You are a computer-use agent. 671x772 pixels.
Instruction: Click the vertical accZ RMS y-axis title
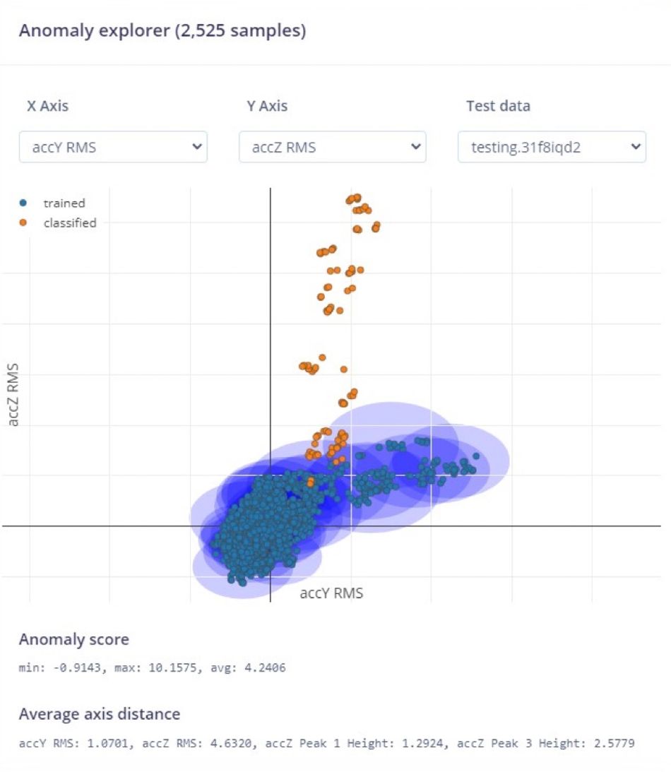click(13, 395)
